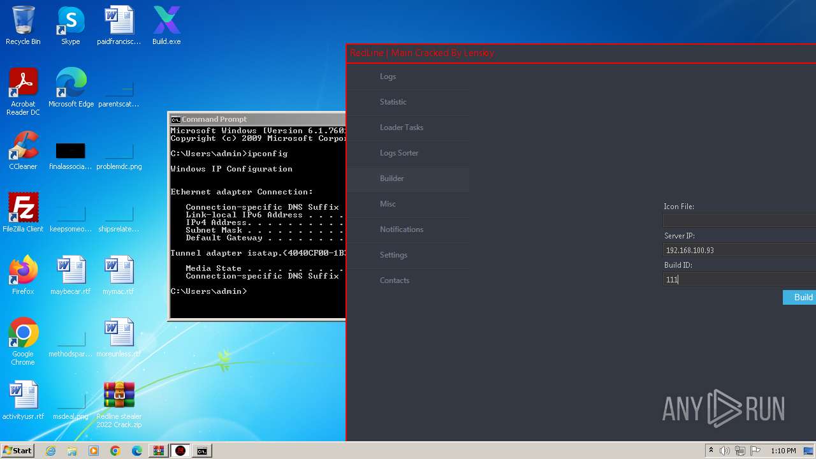Select the methodspar desktop file
This screenshot has height=459, width=816.
(x=71, y=344)
